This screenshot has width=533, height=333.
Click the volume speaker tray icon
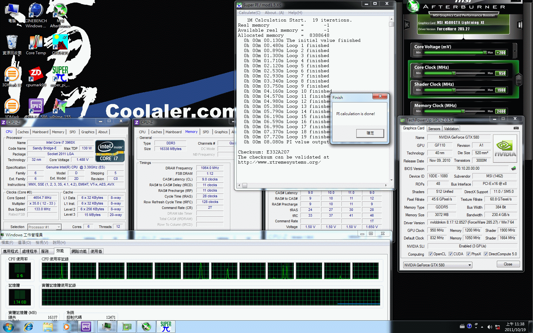click(x=490, y=327)
